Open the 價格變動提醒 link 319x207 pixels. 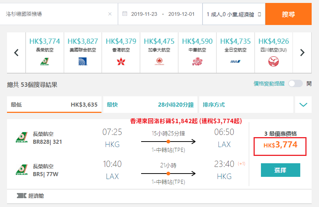(269, 84)
